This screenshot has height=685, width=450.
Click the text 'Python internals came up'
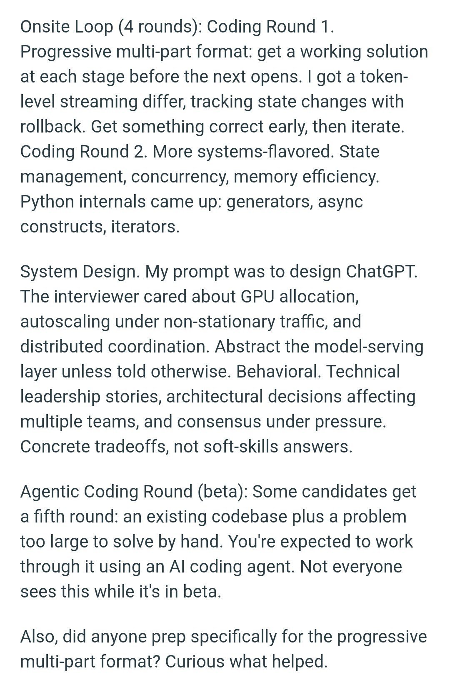[120, 202]
